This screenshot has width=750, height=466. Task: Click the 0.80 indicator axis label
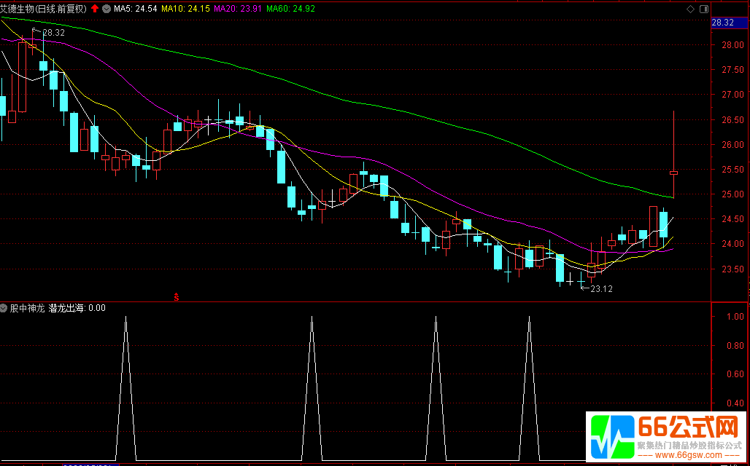tap(735, 345)
